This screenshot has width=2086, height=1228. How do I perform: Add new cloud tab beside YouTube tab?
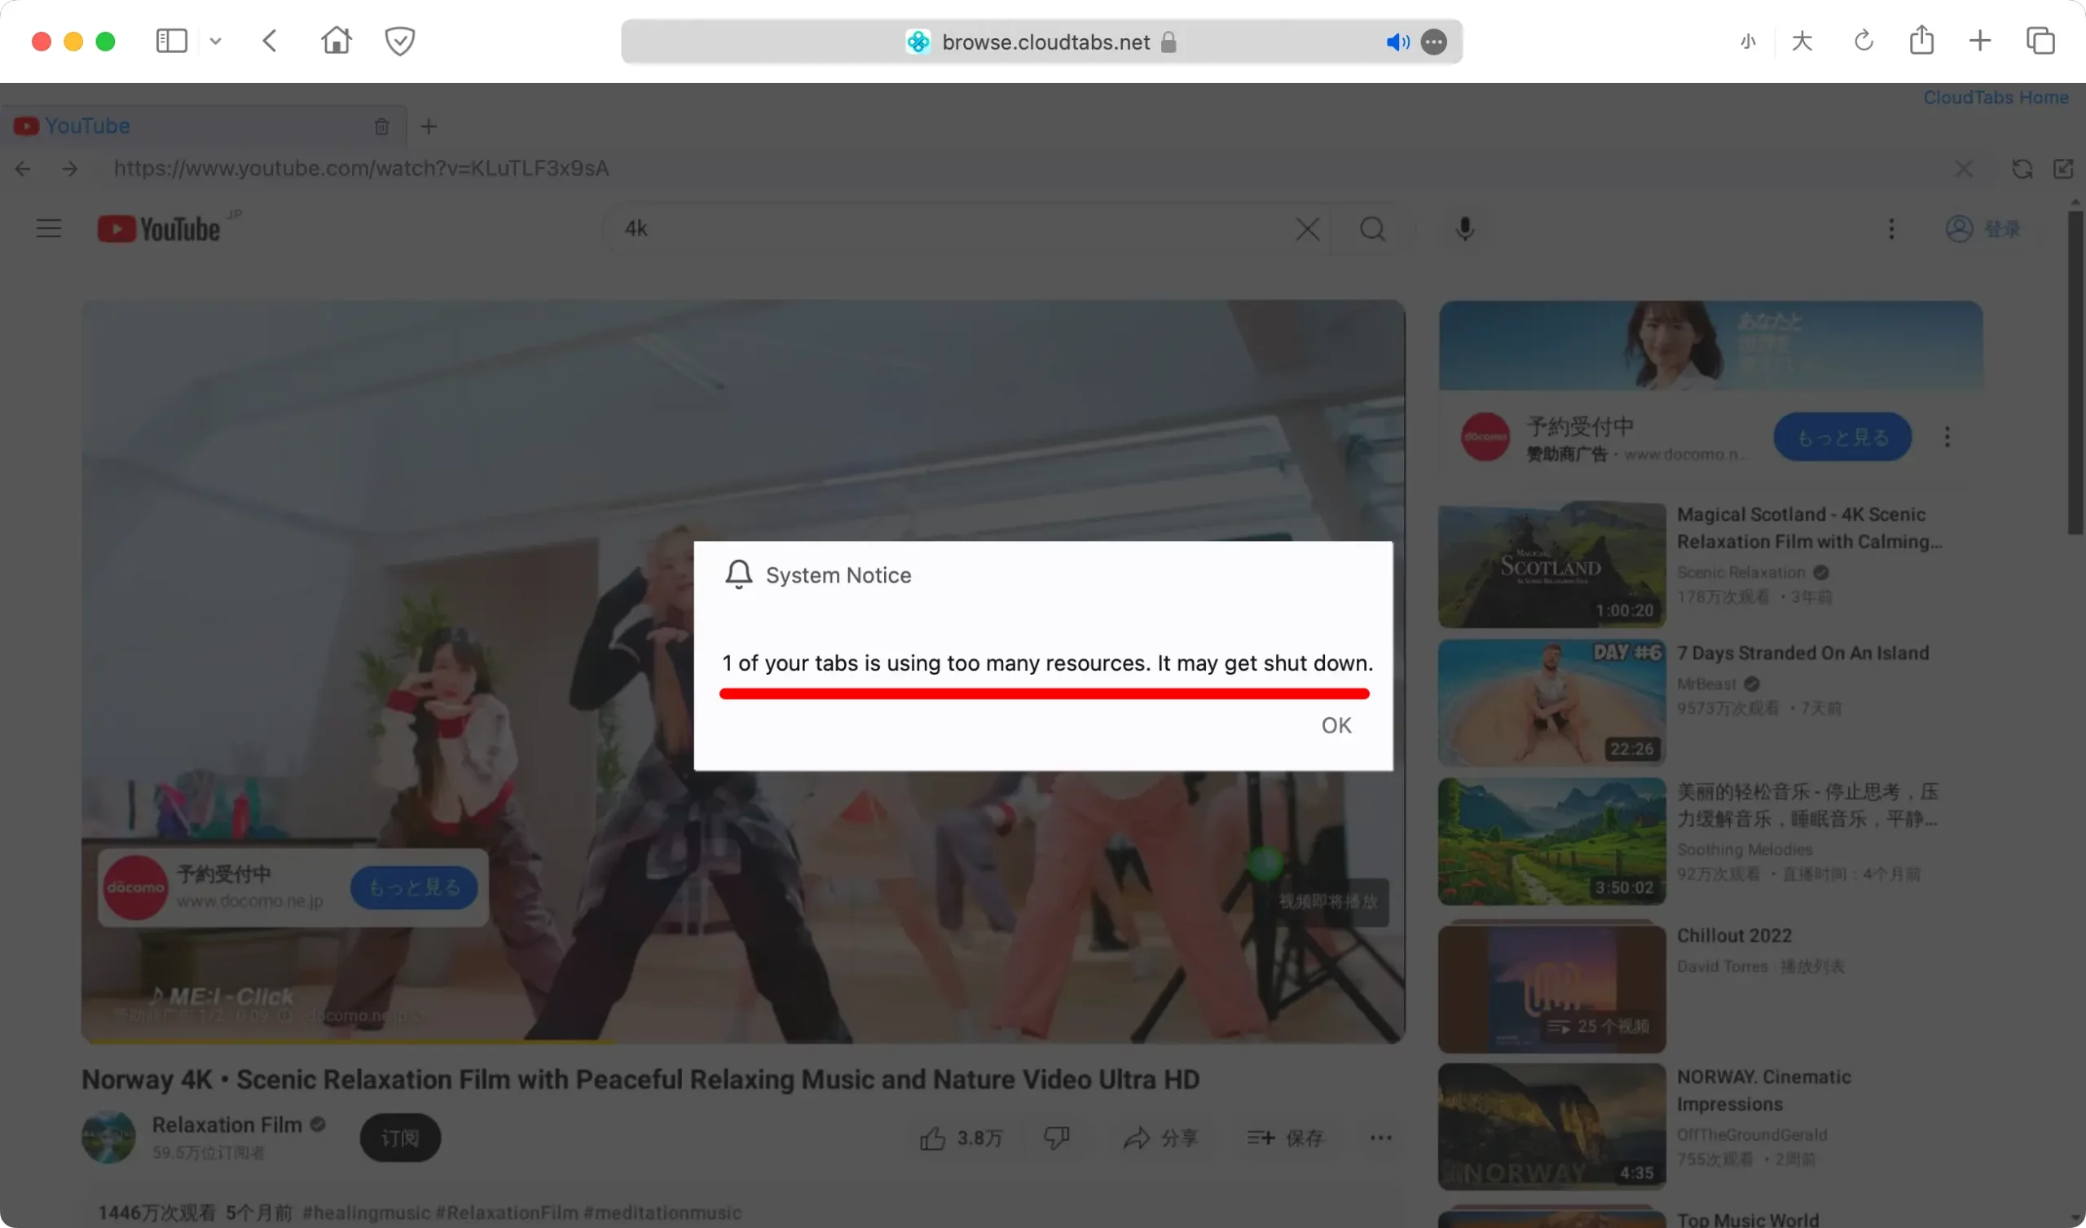point(429,126)
